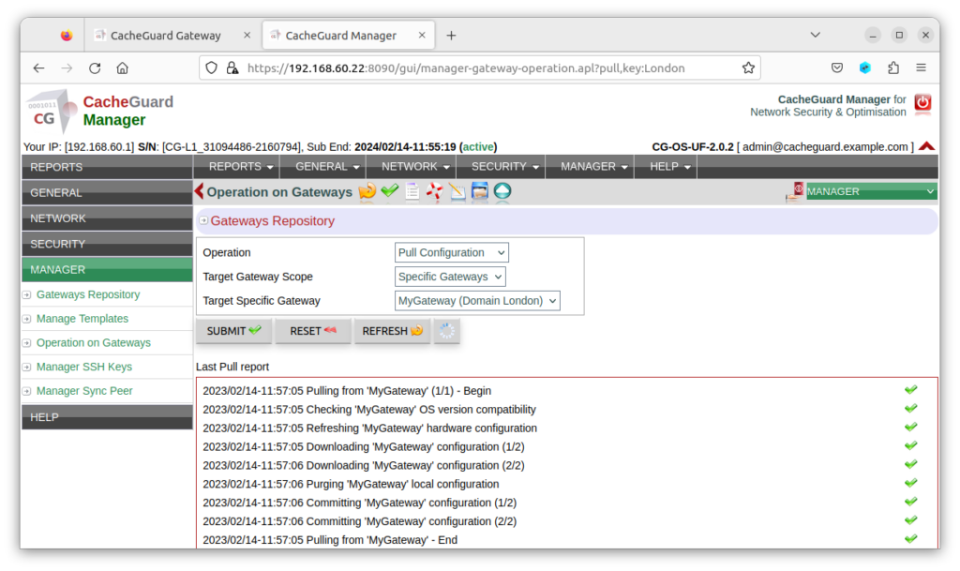Click the REFRESH button
Viewport: 960px width, 571px height.
(x=392, y=331)
